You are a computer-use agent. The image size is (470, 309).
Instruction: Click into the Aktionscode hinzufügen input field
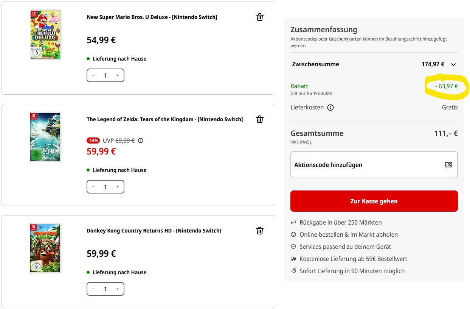[359, 165]
